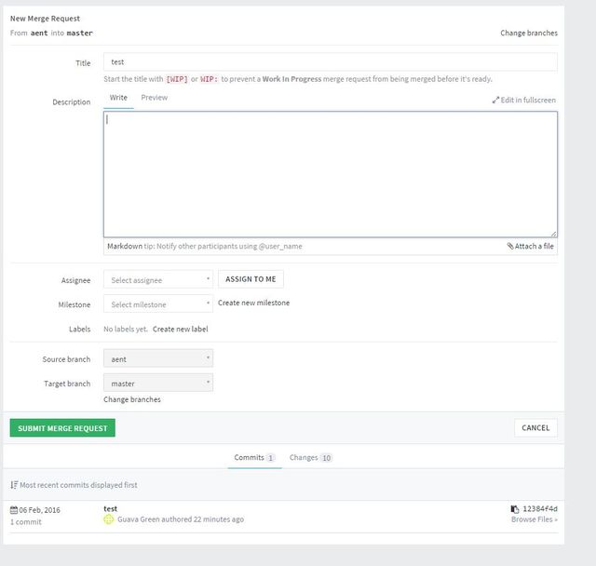Click into the Description text area
This screenshot has width=596, height=566.
(x=331, y=174)
